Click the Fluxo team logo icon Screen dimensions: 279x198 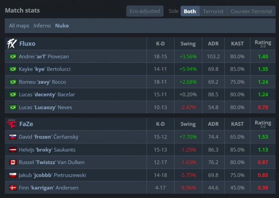pos(12,44)
